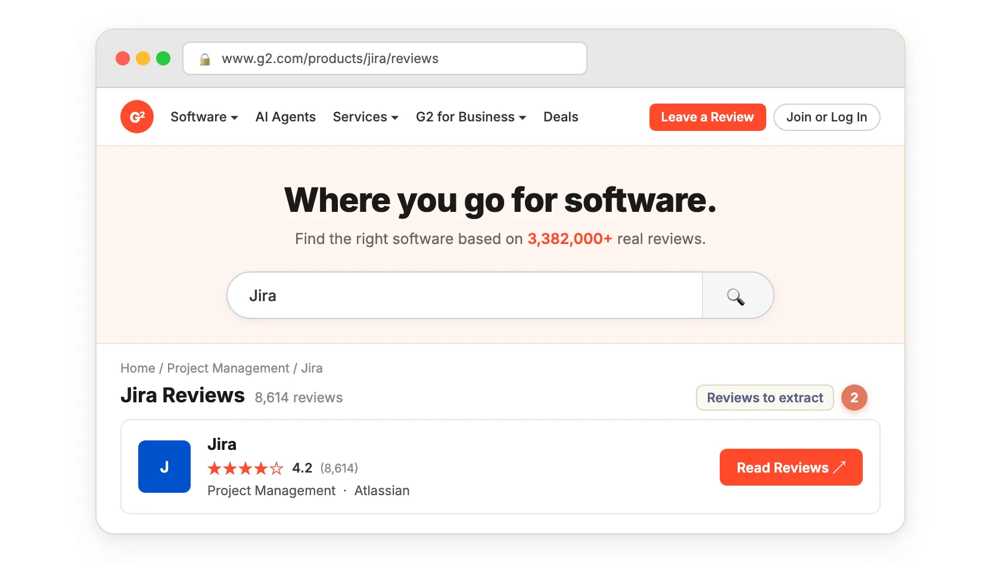Click the Jira star rating icons
Image resolution: width=1001 pixels, height=563 pixels.
coord(245,468)
